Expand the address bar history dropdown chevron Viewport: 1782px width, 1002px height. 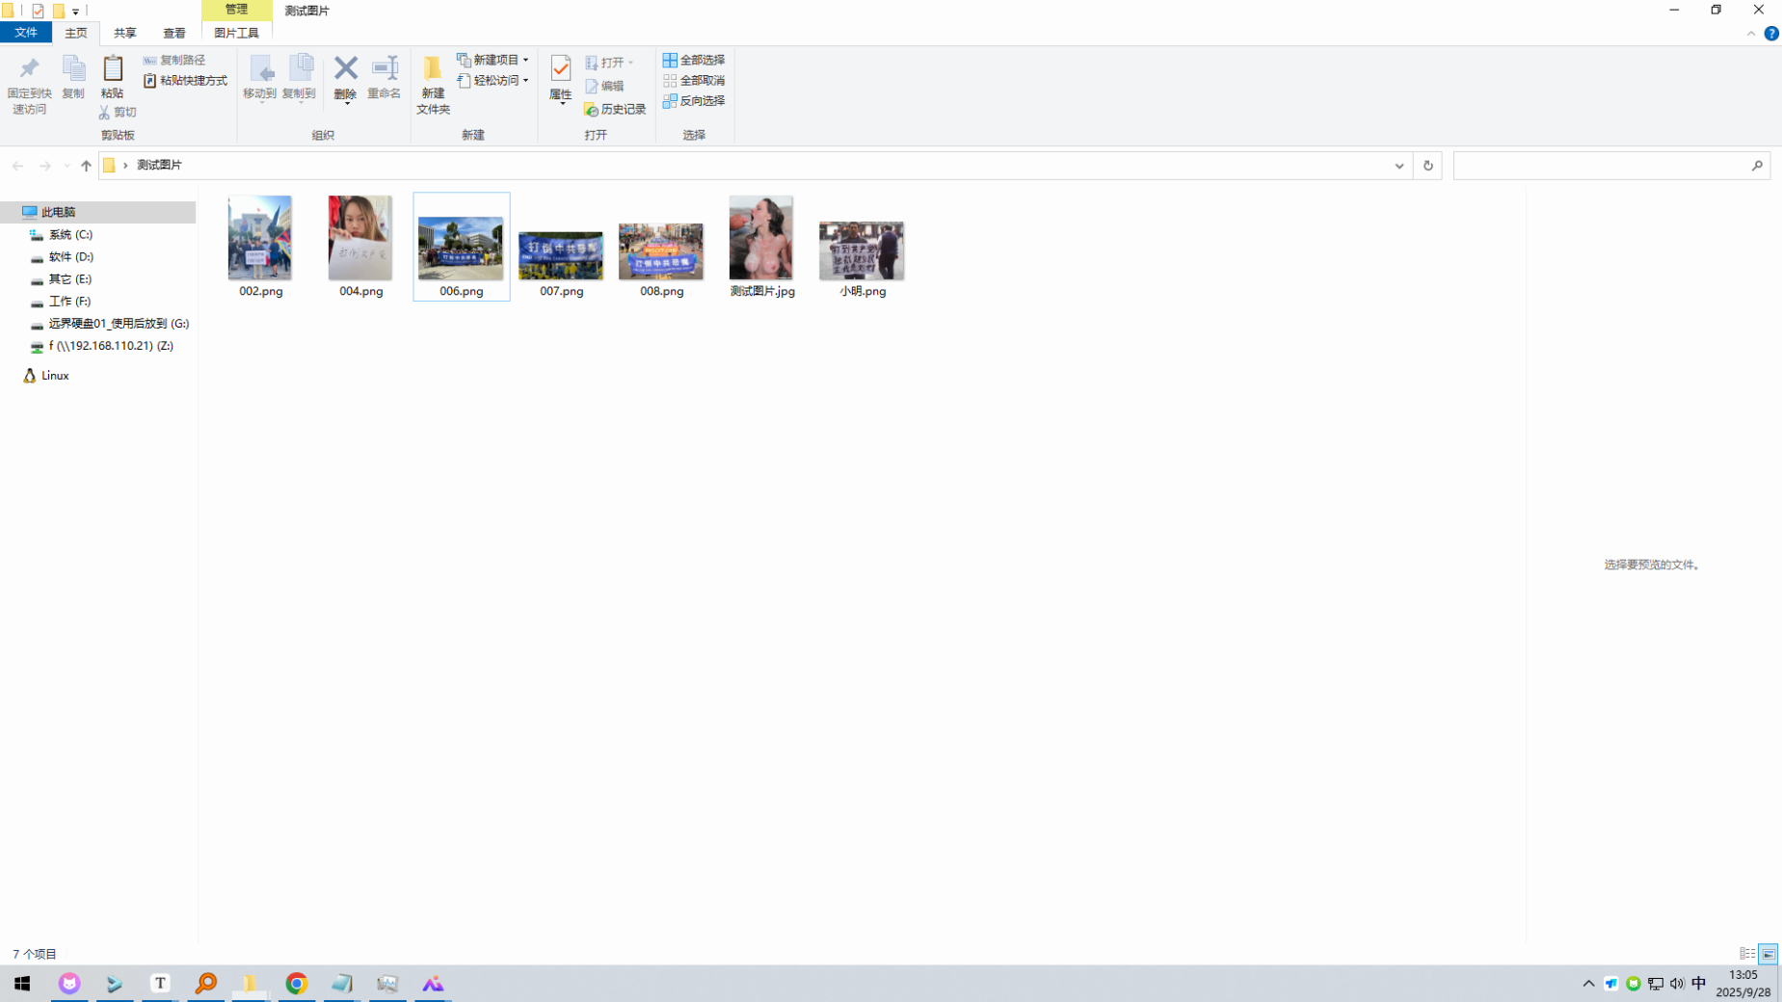pyautogui.click(x=1398, y=166)
